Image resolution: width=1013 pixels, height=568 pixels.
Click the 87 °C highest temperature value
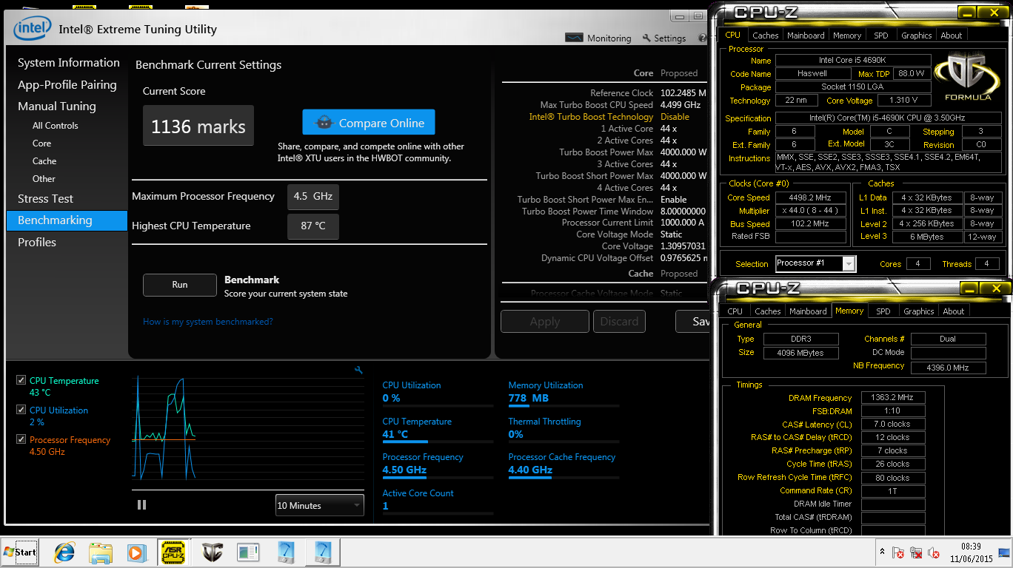click(313, 226)
